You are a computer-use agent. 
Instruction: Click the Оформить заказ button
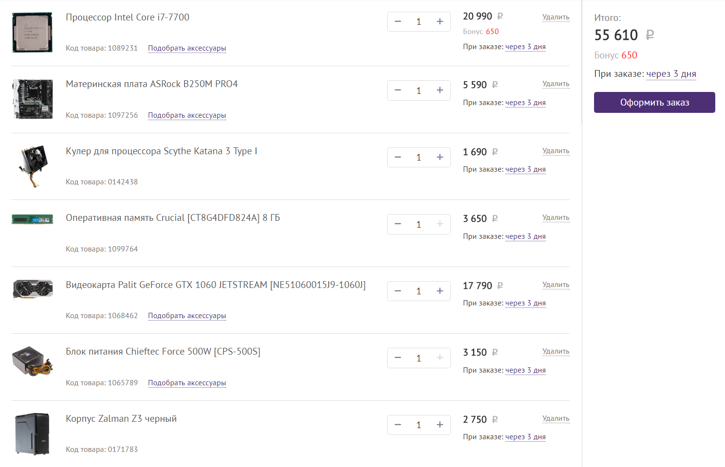click(x=654, y=103)
